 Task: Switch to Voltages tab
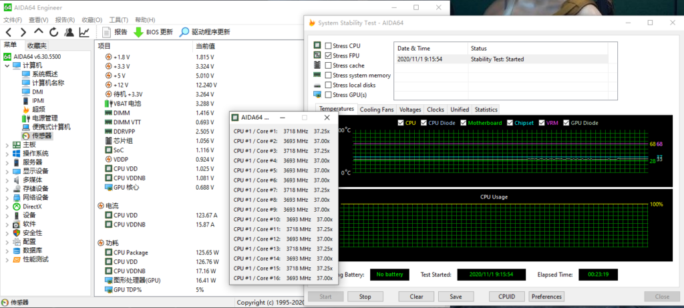pos(410,110)
